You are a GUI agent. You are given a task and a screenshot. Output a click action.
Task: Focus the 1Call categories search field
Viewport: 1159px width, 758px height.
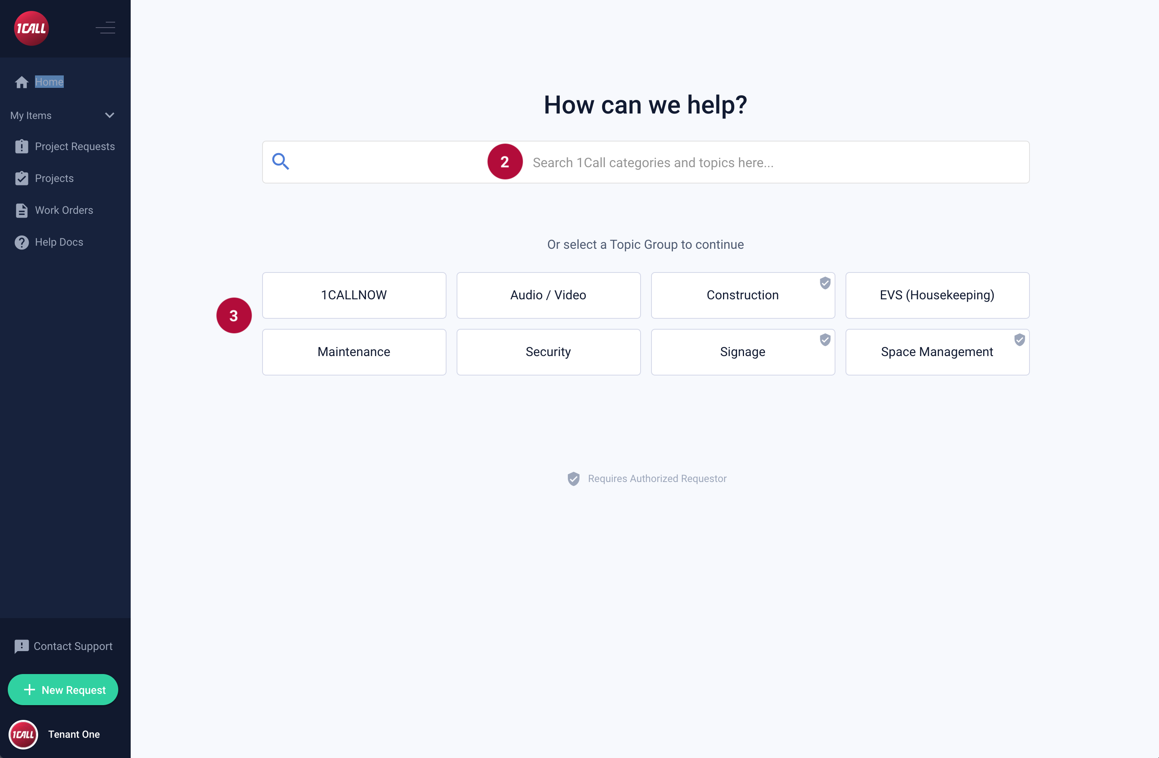click(653, 162)
